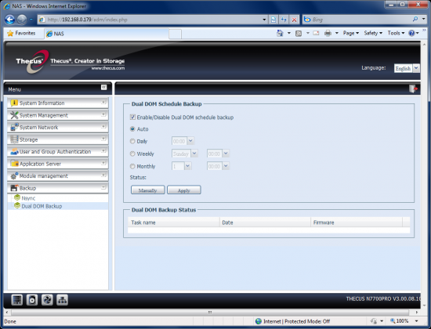Collapse the Backup menu section

[x=58, y=188]
